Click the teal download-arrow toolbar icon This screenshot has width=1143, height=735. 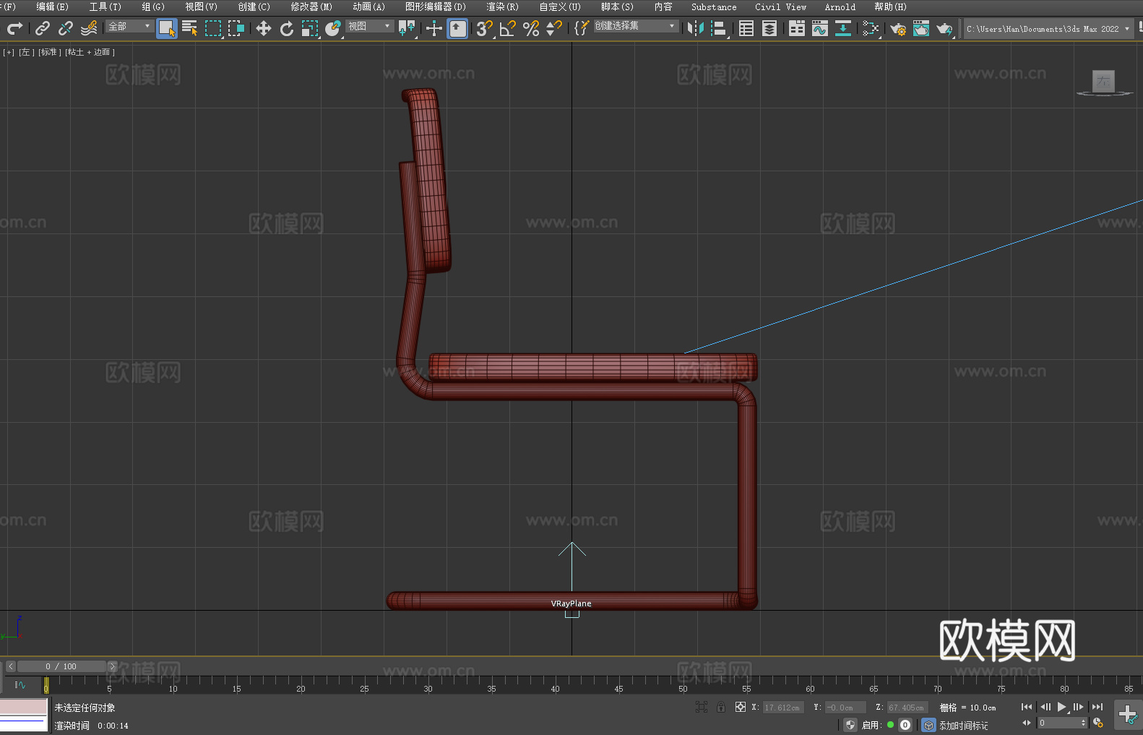pos(843,28)
